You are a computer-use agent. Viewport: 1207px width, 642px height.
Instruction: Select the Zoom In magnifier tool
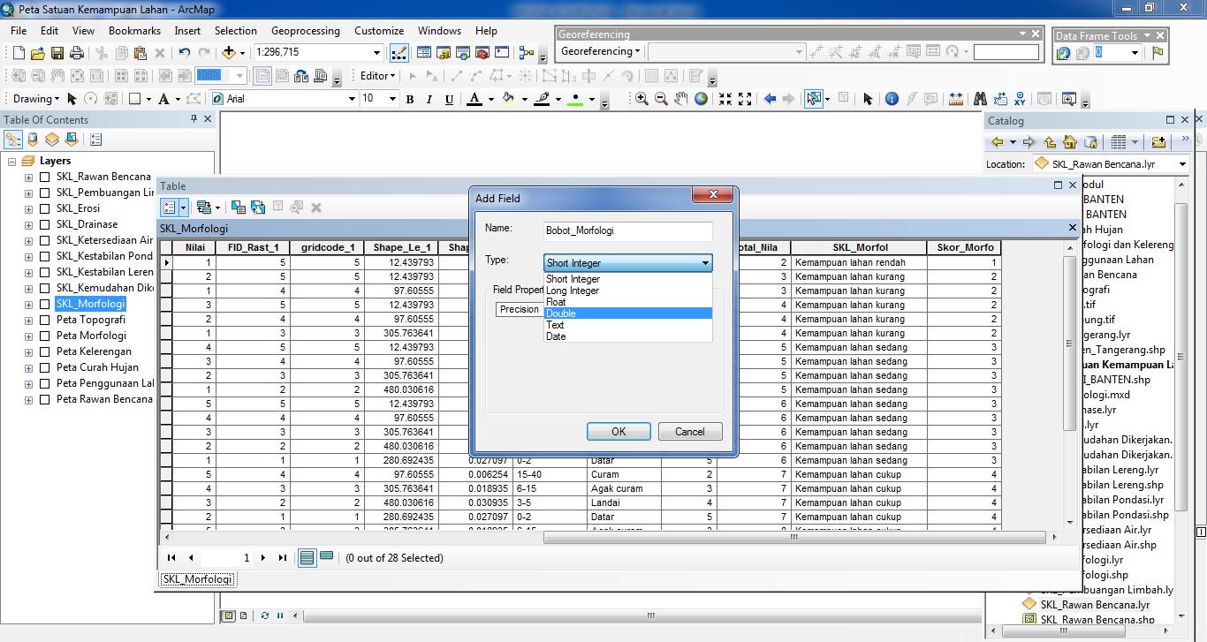[641, 99]
